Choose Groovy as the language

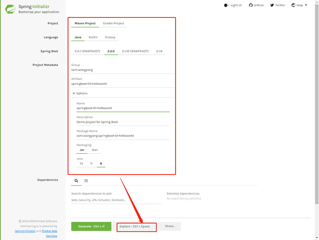point(110,37)
